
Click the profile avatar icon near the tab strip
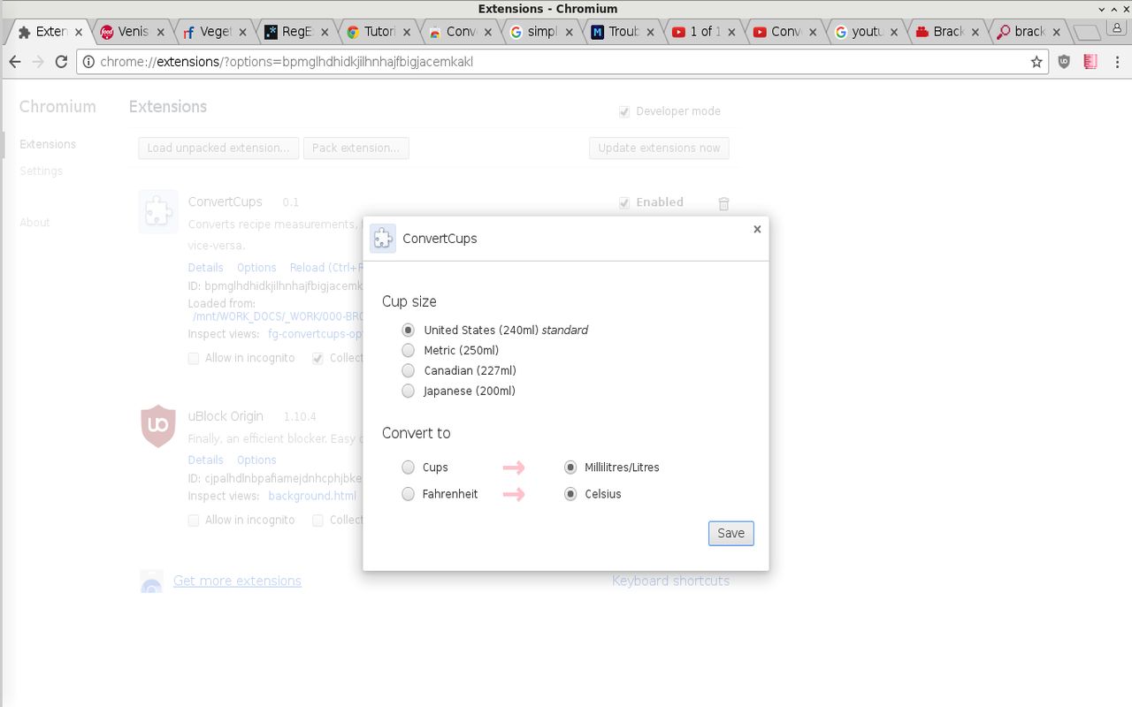[1116, 27]
